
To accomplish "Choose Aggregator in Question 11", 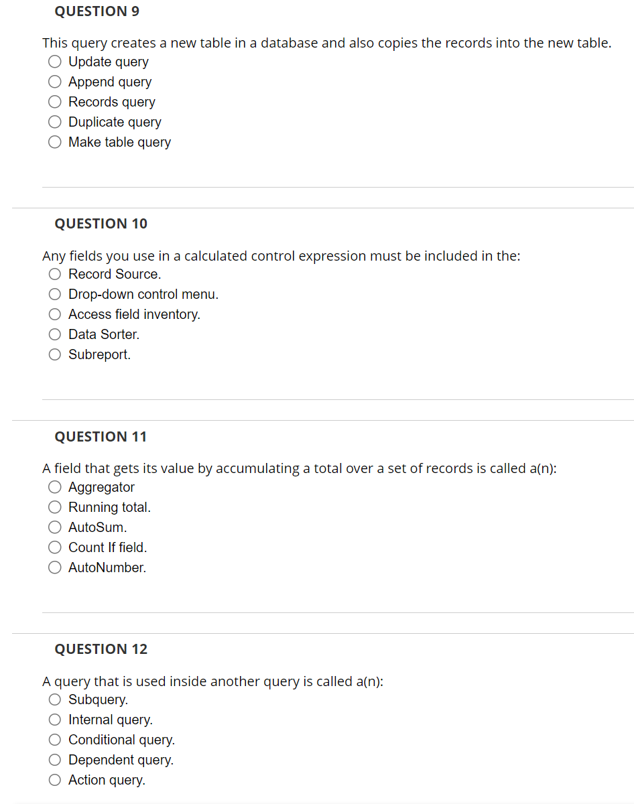I will pyautogui.click(x=54, y=486).
